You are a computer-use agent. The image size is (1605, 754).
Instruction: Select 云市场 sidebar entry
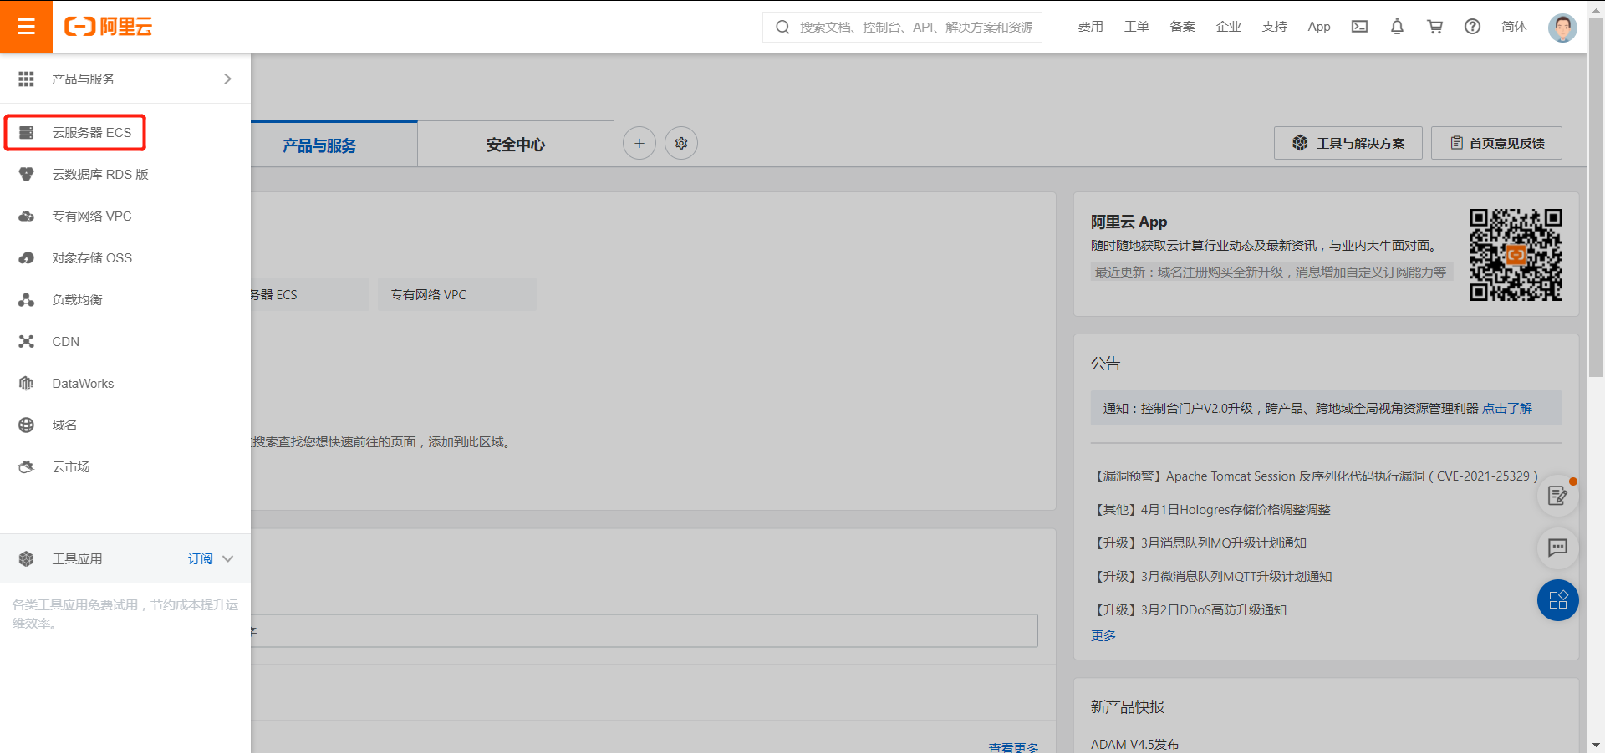[x=125, y=466]
